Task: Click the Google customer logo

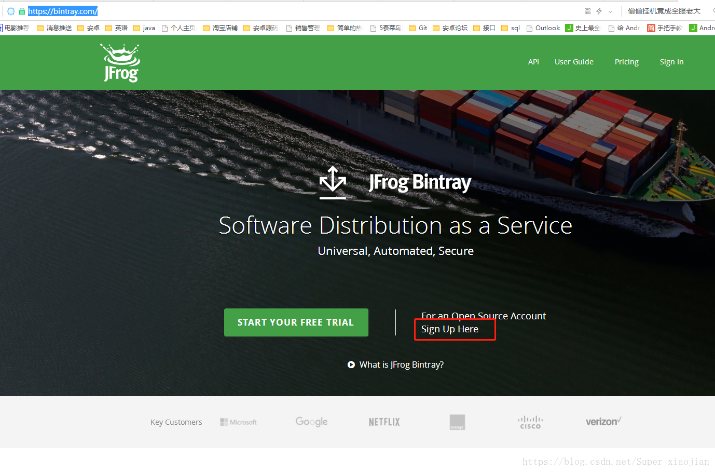Action: coord(311,422)
